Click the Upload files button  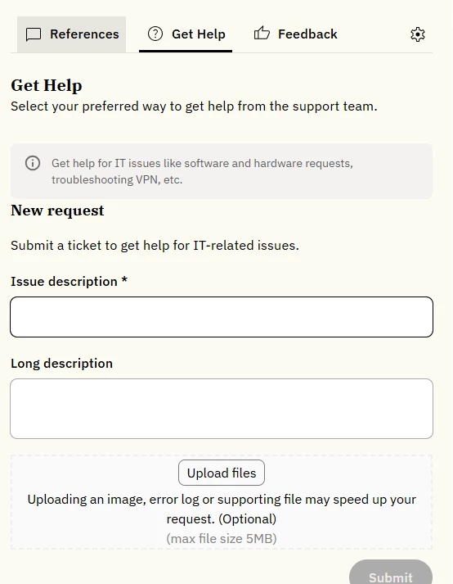[222, 473]
